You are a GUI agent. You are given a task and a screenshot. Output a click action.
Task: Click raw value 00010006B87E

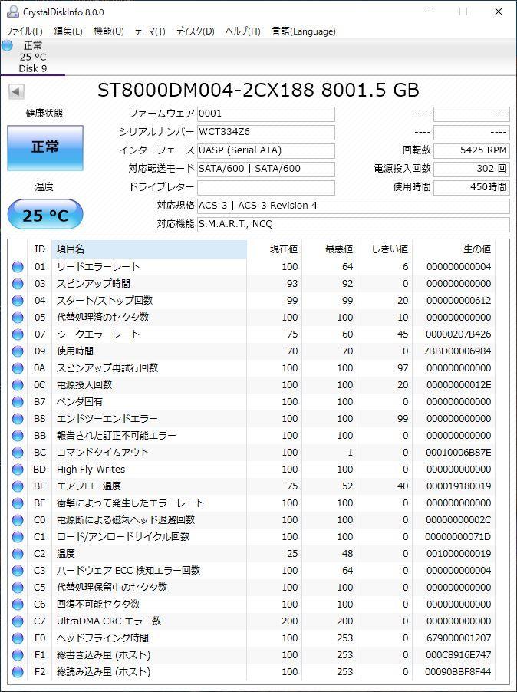pos(459,453)
